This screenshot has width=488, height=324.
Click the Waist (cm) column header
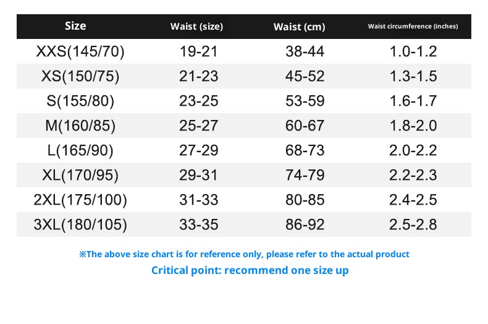pos(299,27)
